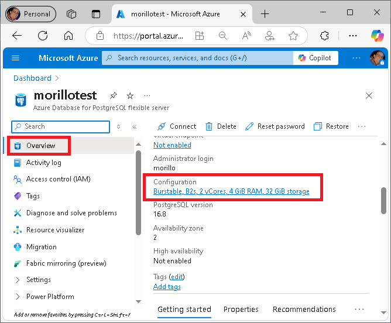The image size is (391, 323).
Task: Click the resource menu scroll up arrow
Action: 138,145
